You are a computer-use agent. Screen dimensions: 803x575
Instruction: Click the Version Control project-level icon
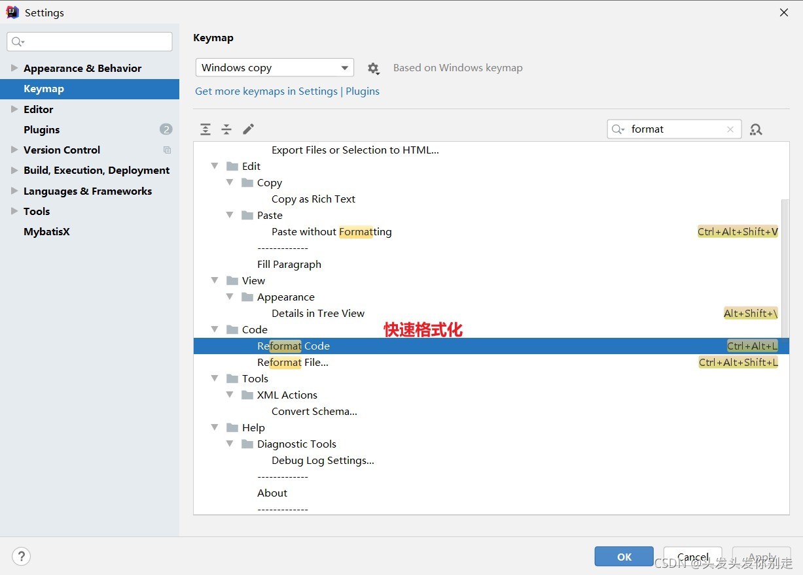(x=167, y=150)
